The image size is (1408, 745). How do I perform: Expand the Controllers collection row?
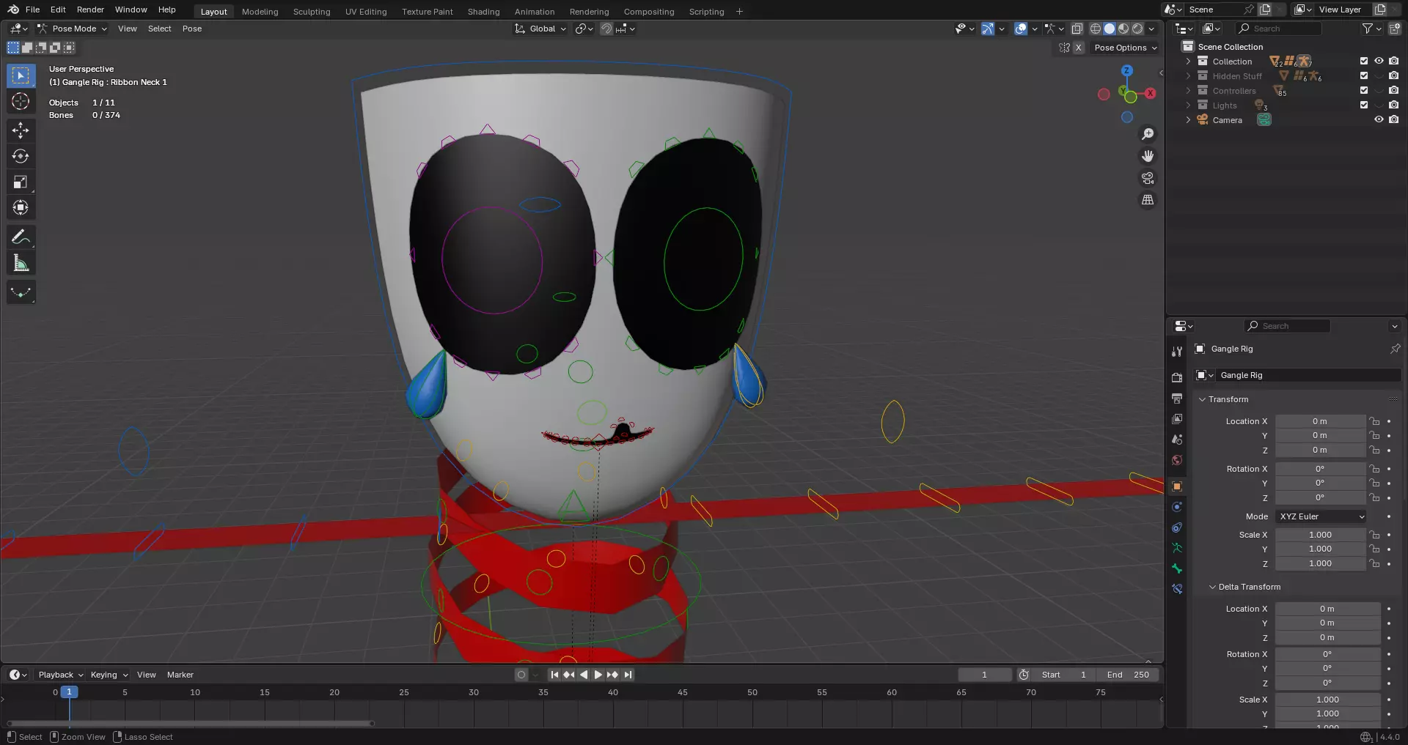pos(1188,91)
